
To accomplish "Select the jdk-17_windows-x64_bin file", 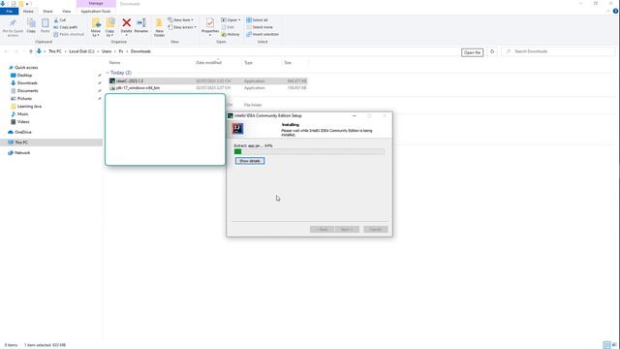I will (207, 88).
